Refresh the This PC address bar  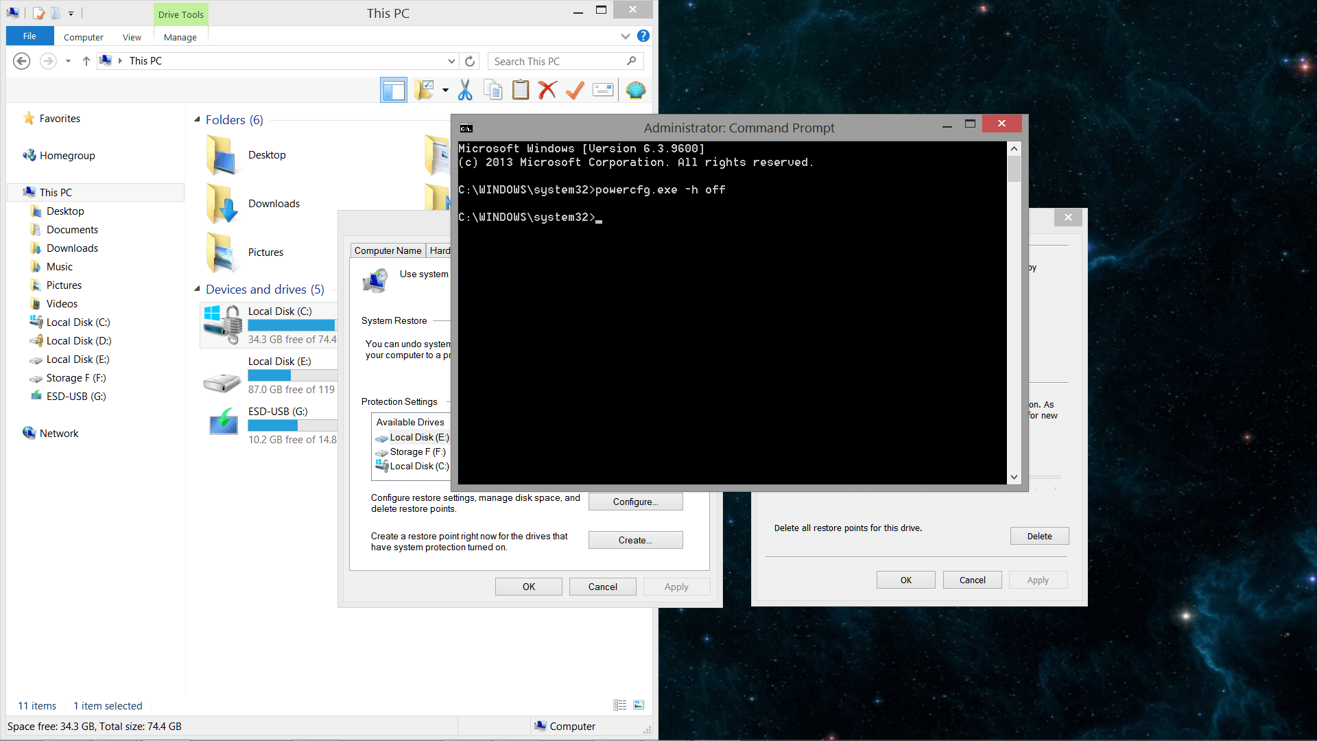pos(470,61)
